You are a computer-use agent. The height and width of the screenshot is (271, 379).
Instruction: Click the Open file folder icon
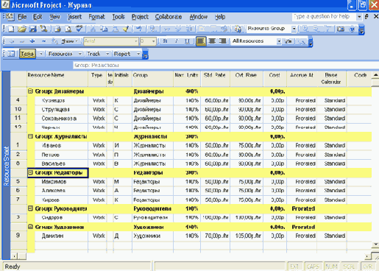point(22,29)
